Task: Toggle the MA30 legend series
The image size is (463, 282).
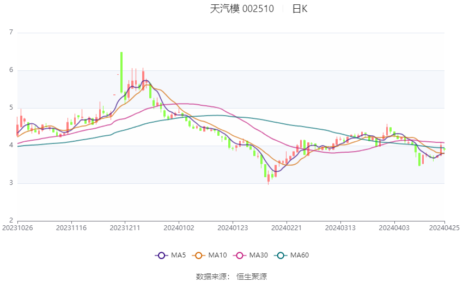Action: [251, 255]
